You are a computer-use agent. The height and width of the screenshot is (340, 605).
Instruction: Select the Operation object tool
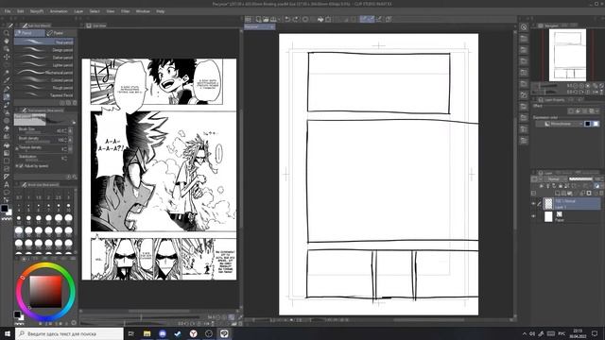click(7, 49)
